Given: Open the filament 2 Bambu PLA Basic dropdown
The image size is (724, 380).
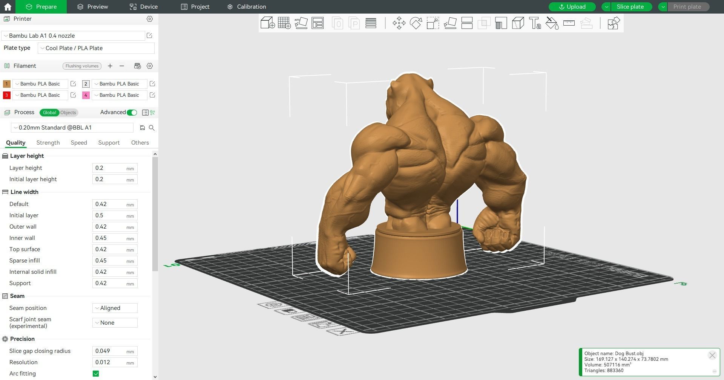Looking at the screenshot, I should [x=120, y=84].
